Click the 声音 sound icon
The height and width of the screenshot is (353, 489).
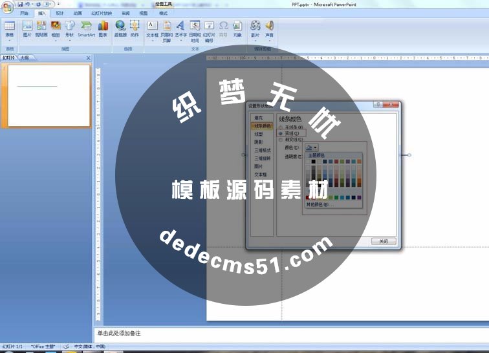tap(269, 28)
